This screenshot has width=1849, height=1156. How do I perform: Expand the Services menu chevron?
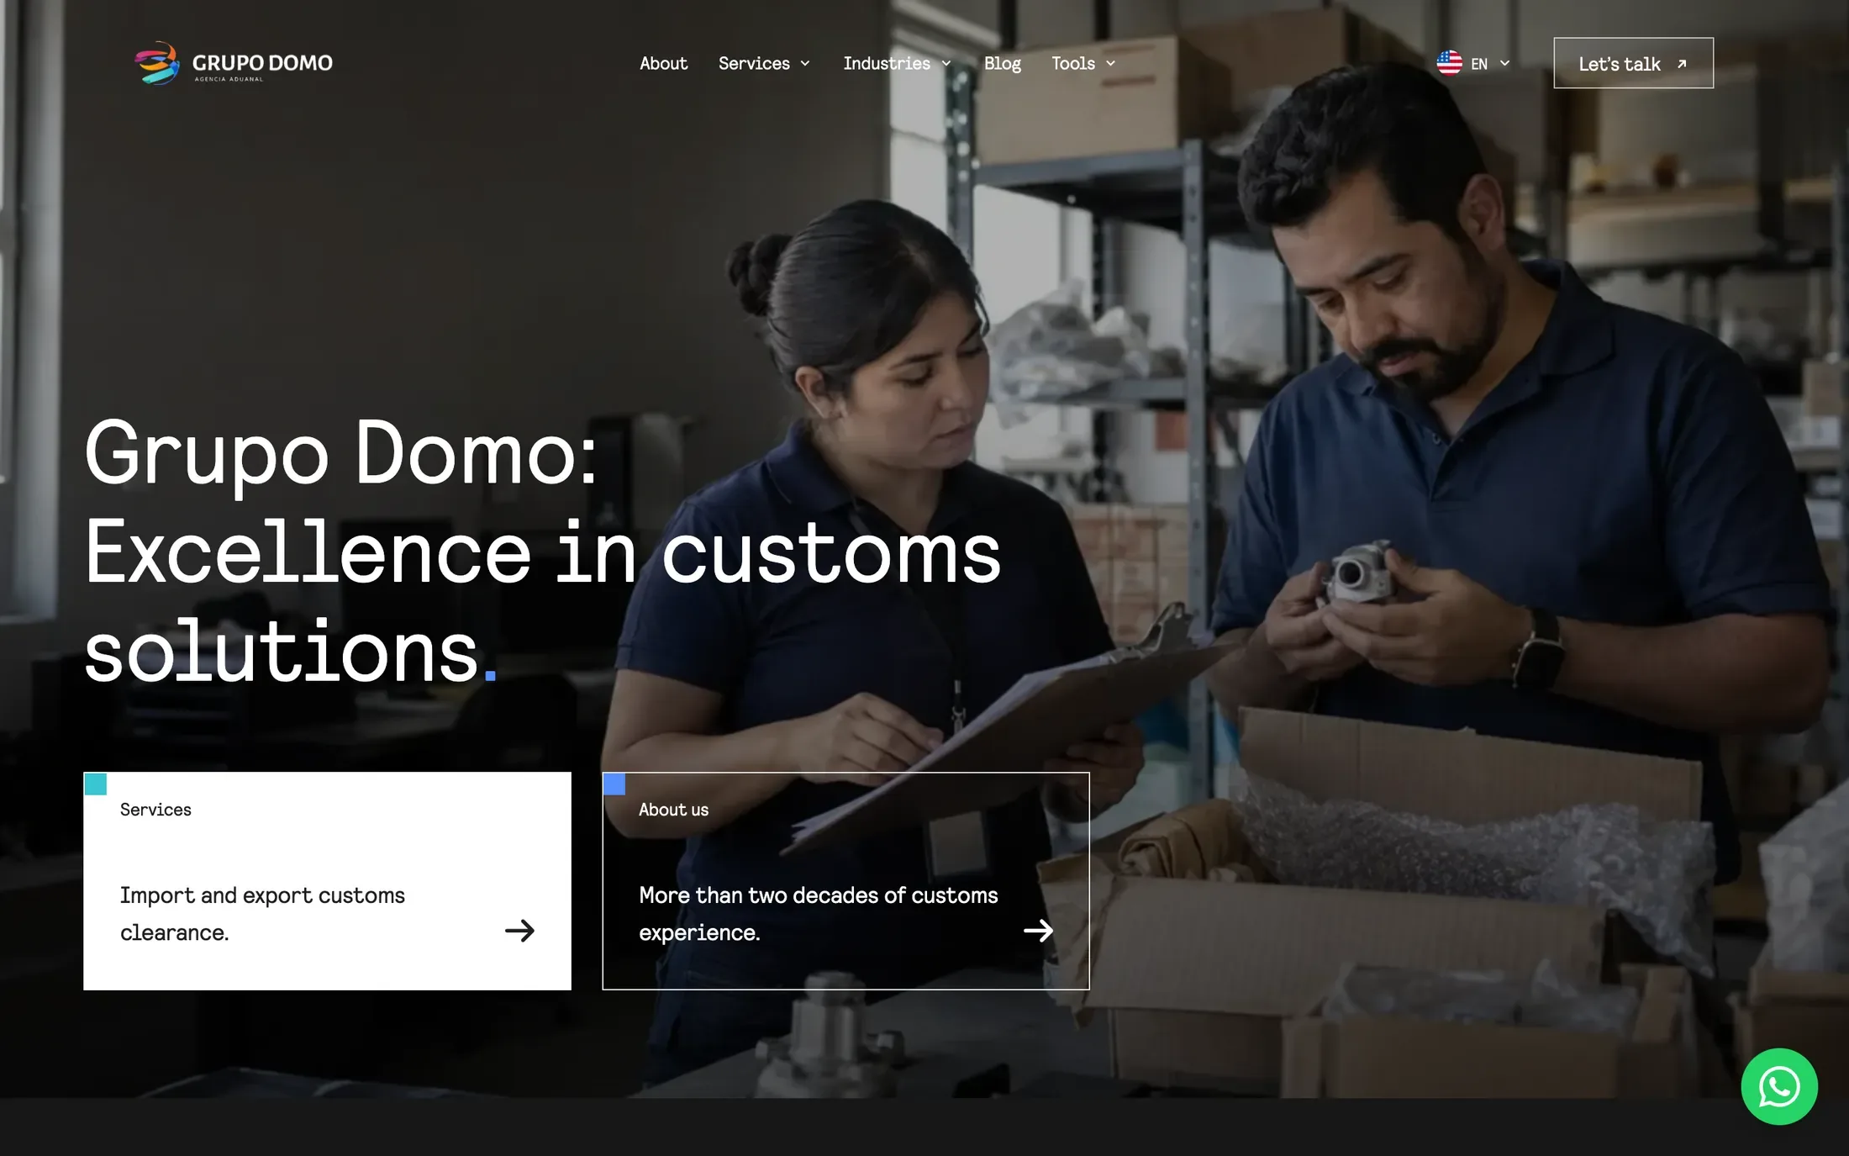pos(805,64)
